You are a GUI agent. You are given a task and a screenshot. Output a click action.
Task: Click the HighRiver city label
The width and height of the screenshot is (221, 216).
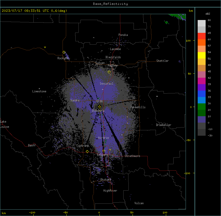tap(110, 191)
